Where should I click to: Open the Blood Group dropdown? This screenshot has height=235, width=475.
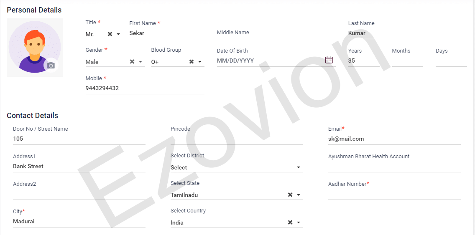pos(200,62)
